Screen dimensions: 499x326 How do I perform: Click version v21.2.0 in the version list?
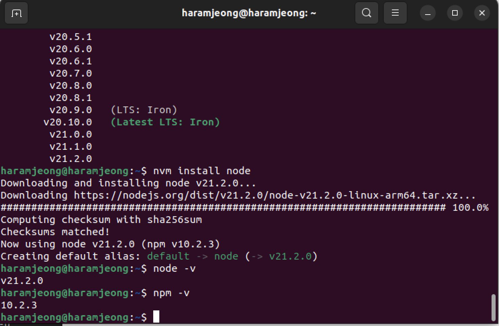click(x=71, y=159)
